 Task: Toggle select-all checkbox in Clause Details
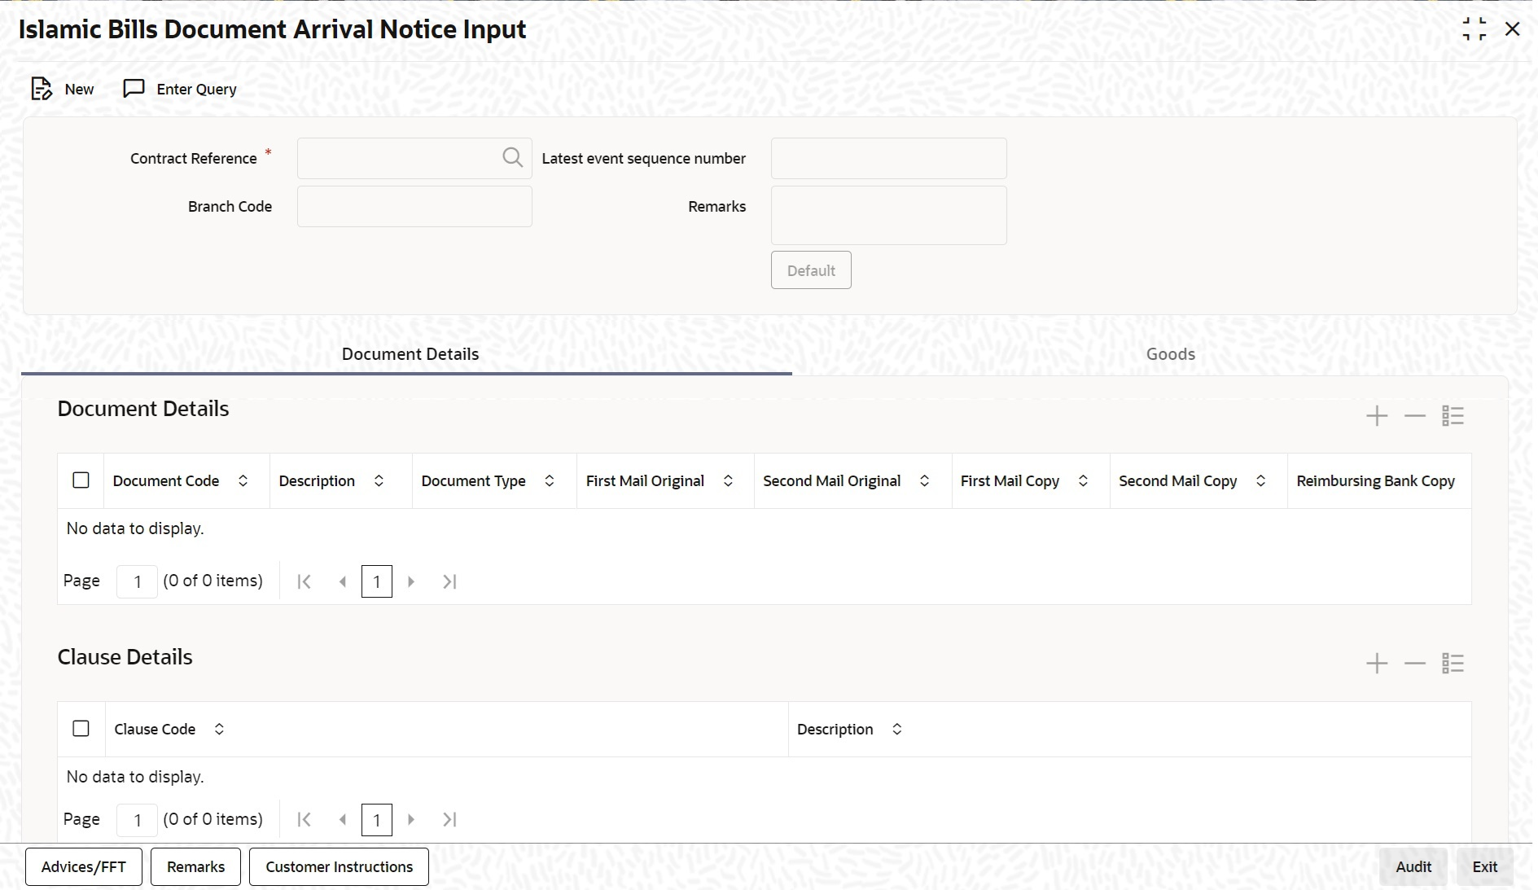[x=81, y=729]
